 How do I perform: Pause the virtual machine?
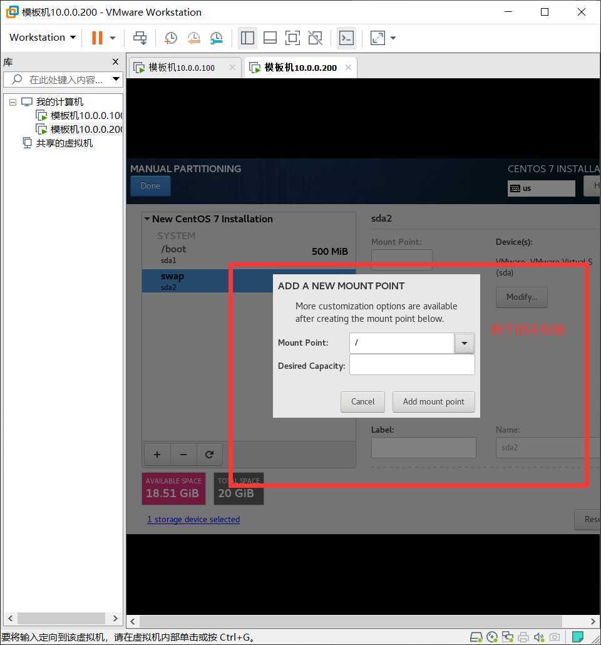[97, 38]
